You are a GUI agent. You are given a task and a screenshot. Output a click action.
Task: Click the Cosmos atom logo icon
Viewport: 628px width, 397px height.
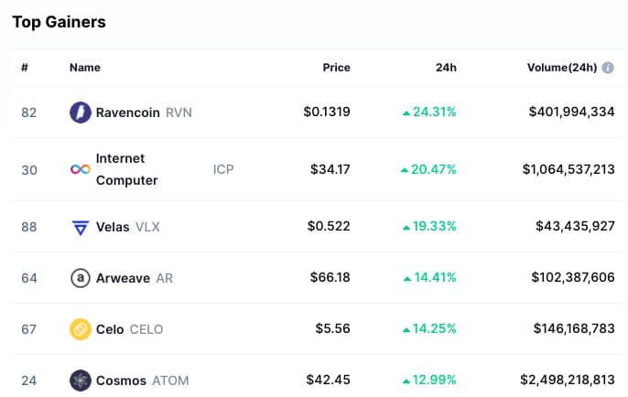coord(81,380)
